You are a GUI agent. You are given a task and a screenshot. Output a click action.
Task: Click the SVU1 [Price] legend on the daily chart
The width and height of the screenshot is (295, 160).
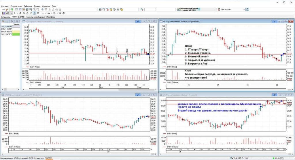35,67
